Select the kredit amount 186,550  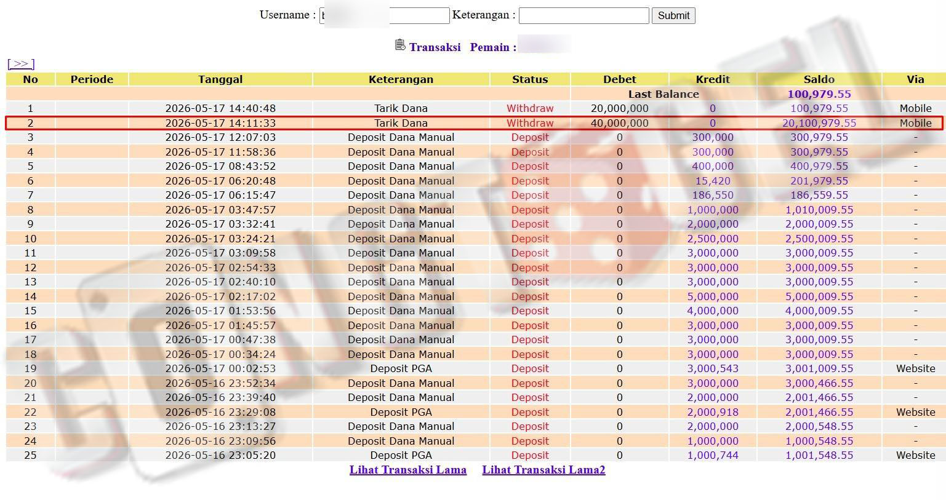tap(713, 195)
